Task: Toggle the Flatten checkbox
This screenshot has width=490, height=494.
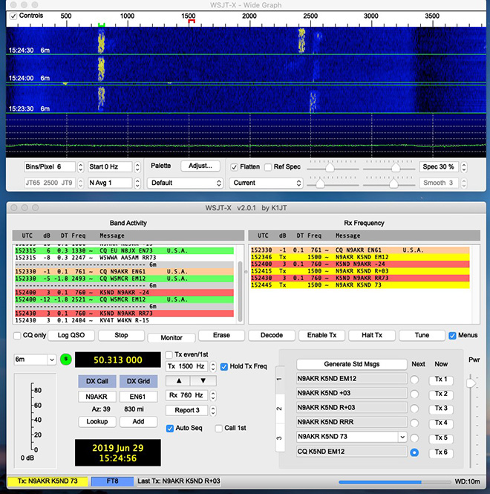Action: click(234, 167)
